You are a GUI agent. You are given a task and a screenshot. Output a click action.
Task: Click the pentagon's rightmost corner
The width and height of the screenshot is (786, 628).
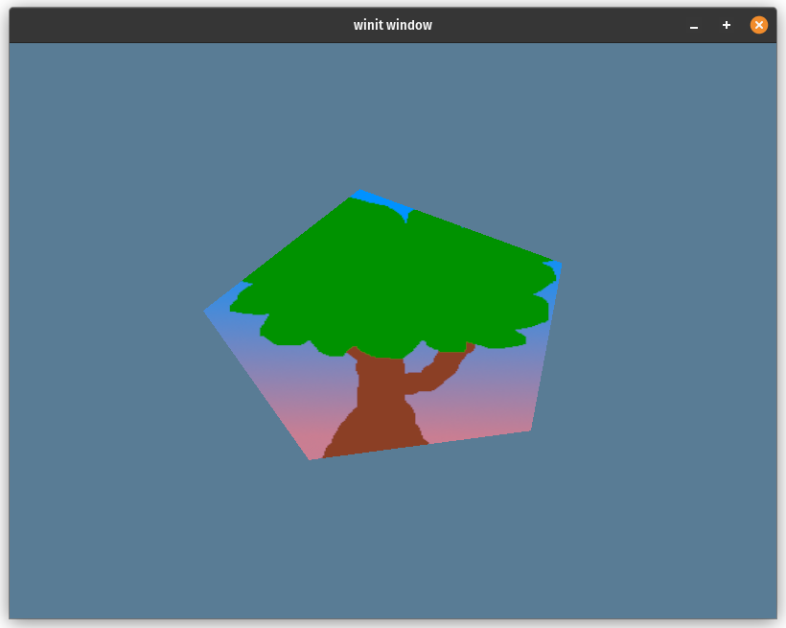(x=559, y=265)
